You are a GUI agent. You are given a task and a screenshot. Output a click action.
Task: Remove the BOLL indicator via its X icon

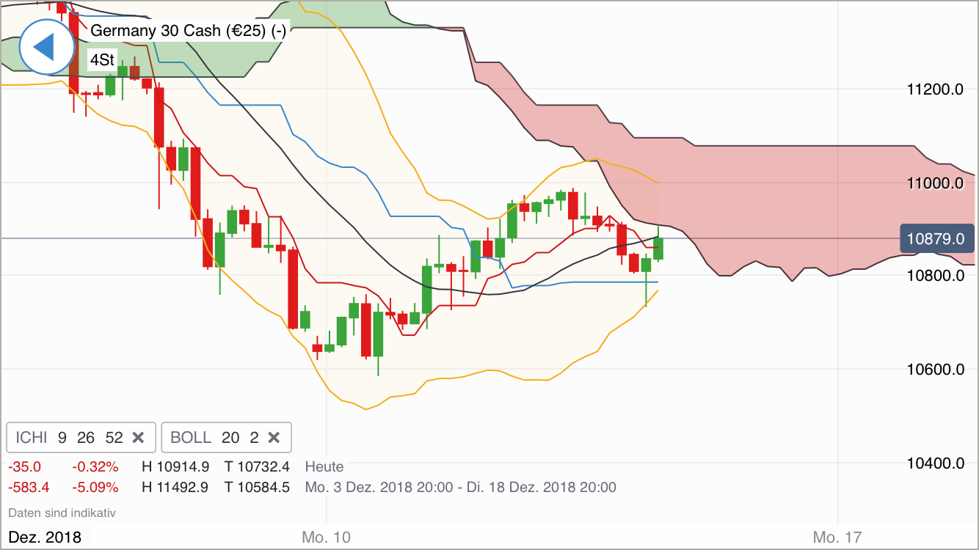[x=274, y=437]
